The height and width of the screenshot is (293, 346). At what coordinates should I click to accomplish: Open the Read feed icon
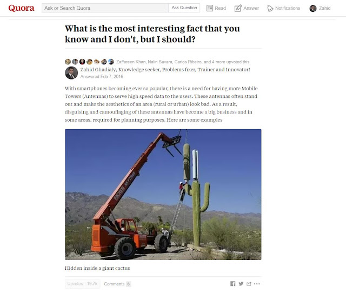(x=210, y=8)
